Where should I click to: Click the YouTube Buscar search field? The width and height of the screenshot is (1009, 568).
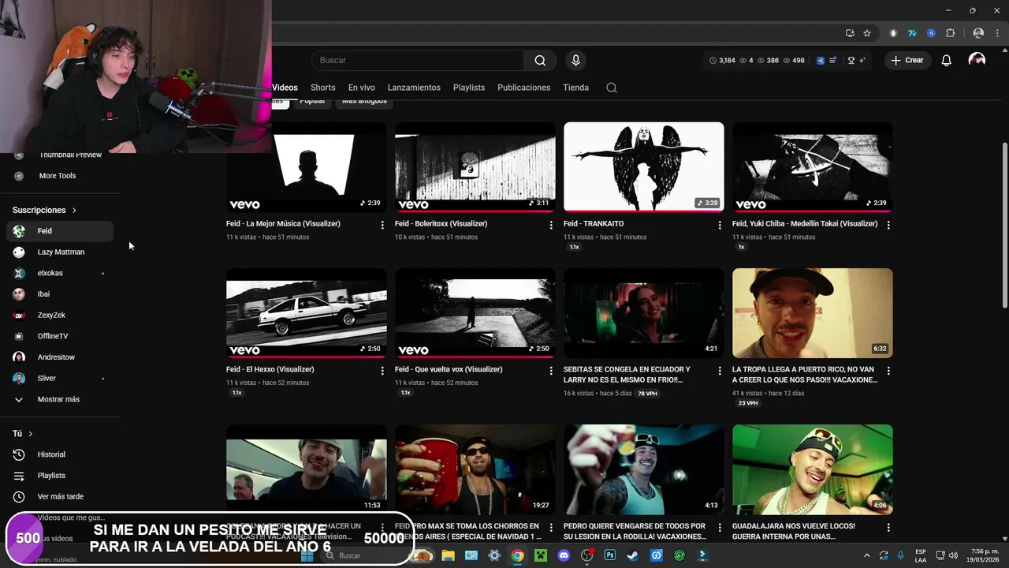(x=418, y=60)
